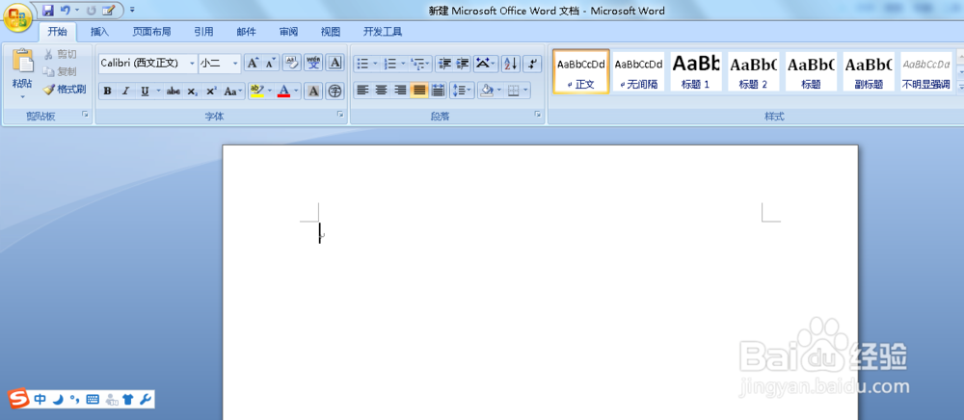This screenshot has height=420, width=964.
Task: Open phonetic guide (wén) tool
Action: coord(313,63)
